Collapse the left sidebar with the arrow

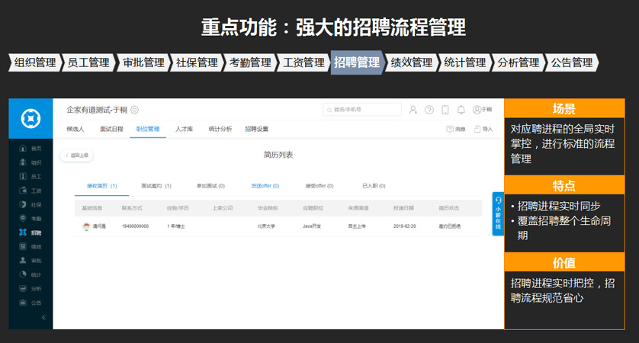click(43, 317)
